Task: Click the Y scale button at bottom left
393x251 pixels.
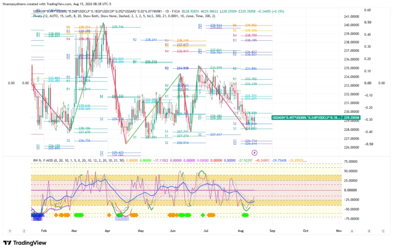Action: (10, 231)
